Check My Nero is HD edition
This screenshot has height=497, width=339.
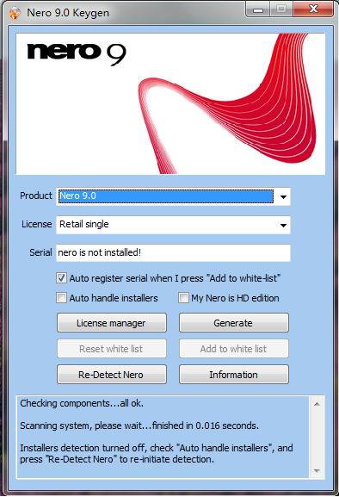point(183,298)
